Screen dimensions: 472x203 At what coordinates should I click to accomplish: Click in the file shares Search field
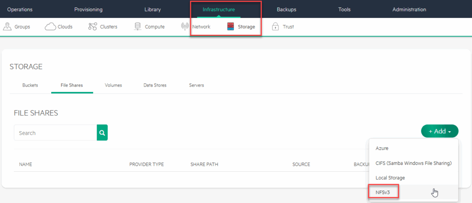coord(55,133)
